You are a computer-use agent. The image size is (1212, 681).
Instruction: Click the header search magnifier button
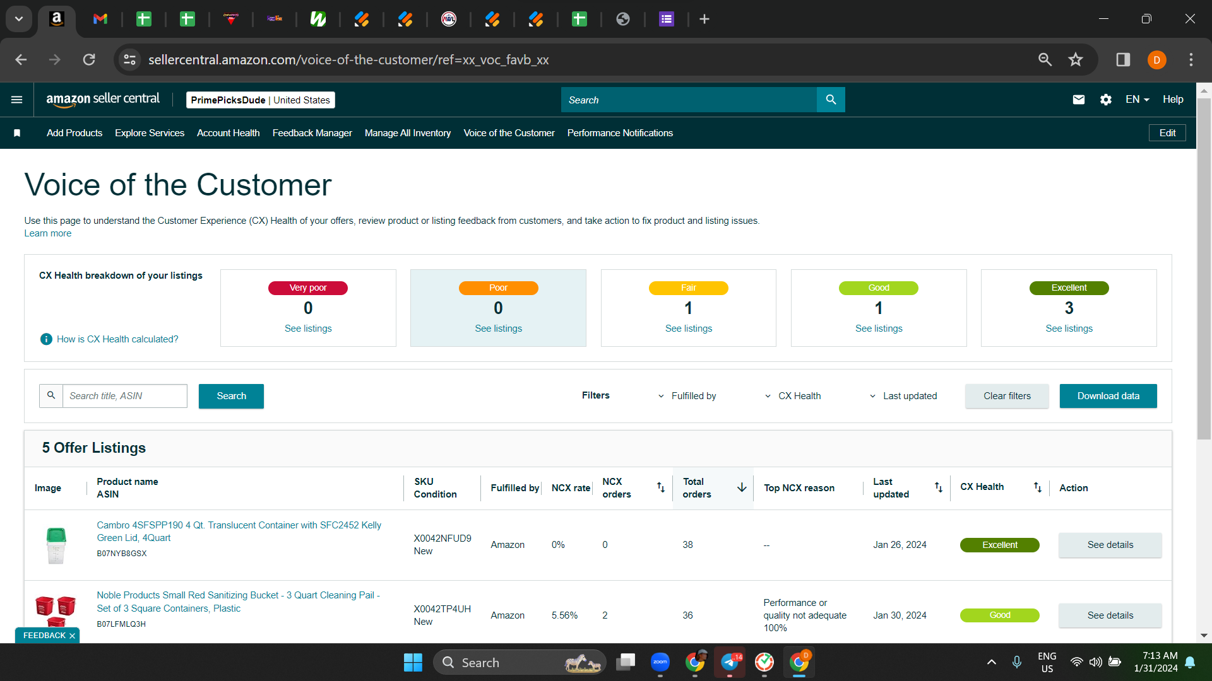pos(831,100)
